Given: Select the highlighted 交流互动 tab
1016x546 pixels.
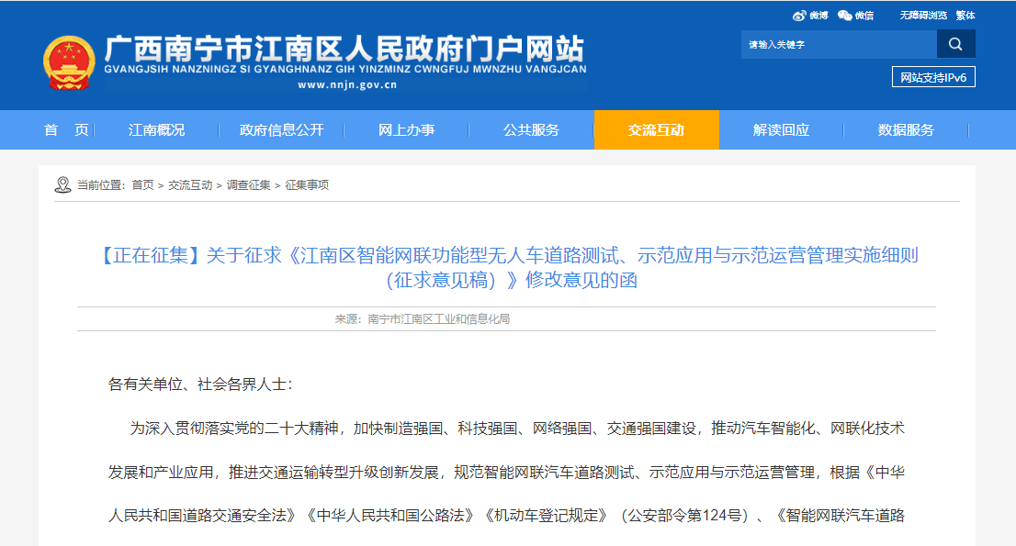Looking at the screenshot, I should (656, 130).
